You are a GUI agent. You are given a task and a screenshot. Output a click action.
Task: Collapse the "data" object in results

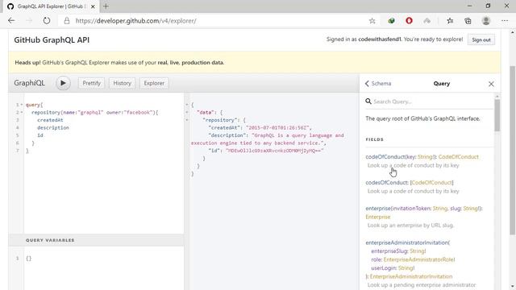[187, 113]
